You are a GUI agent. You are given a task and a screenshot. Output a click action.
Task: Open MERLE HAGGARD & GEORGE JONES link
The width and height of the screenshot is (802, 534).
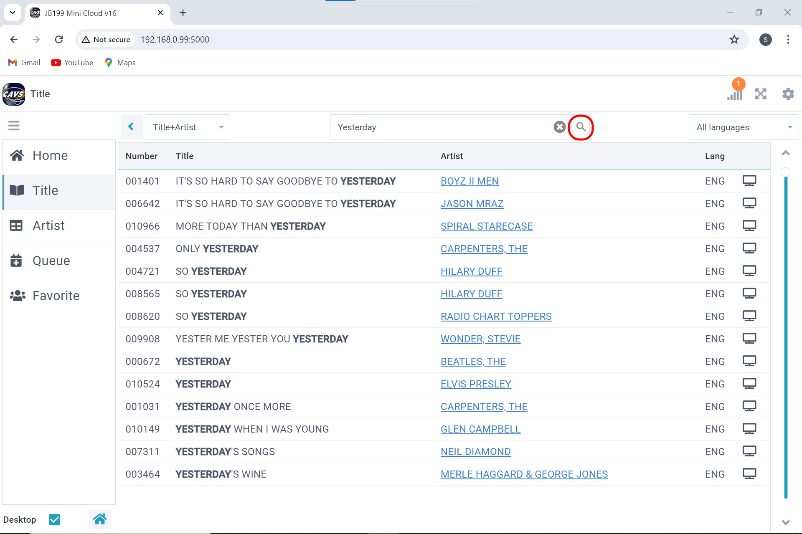[x=524, y=474]
